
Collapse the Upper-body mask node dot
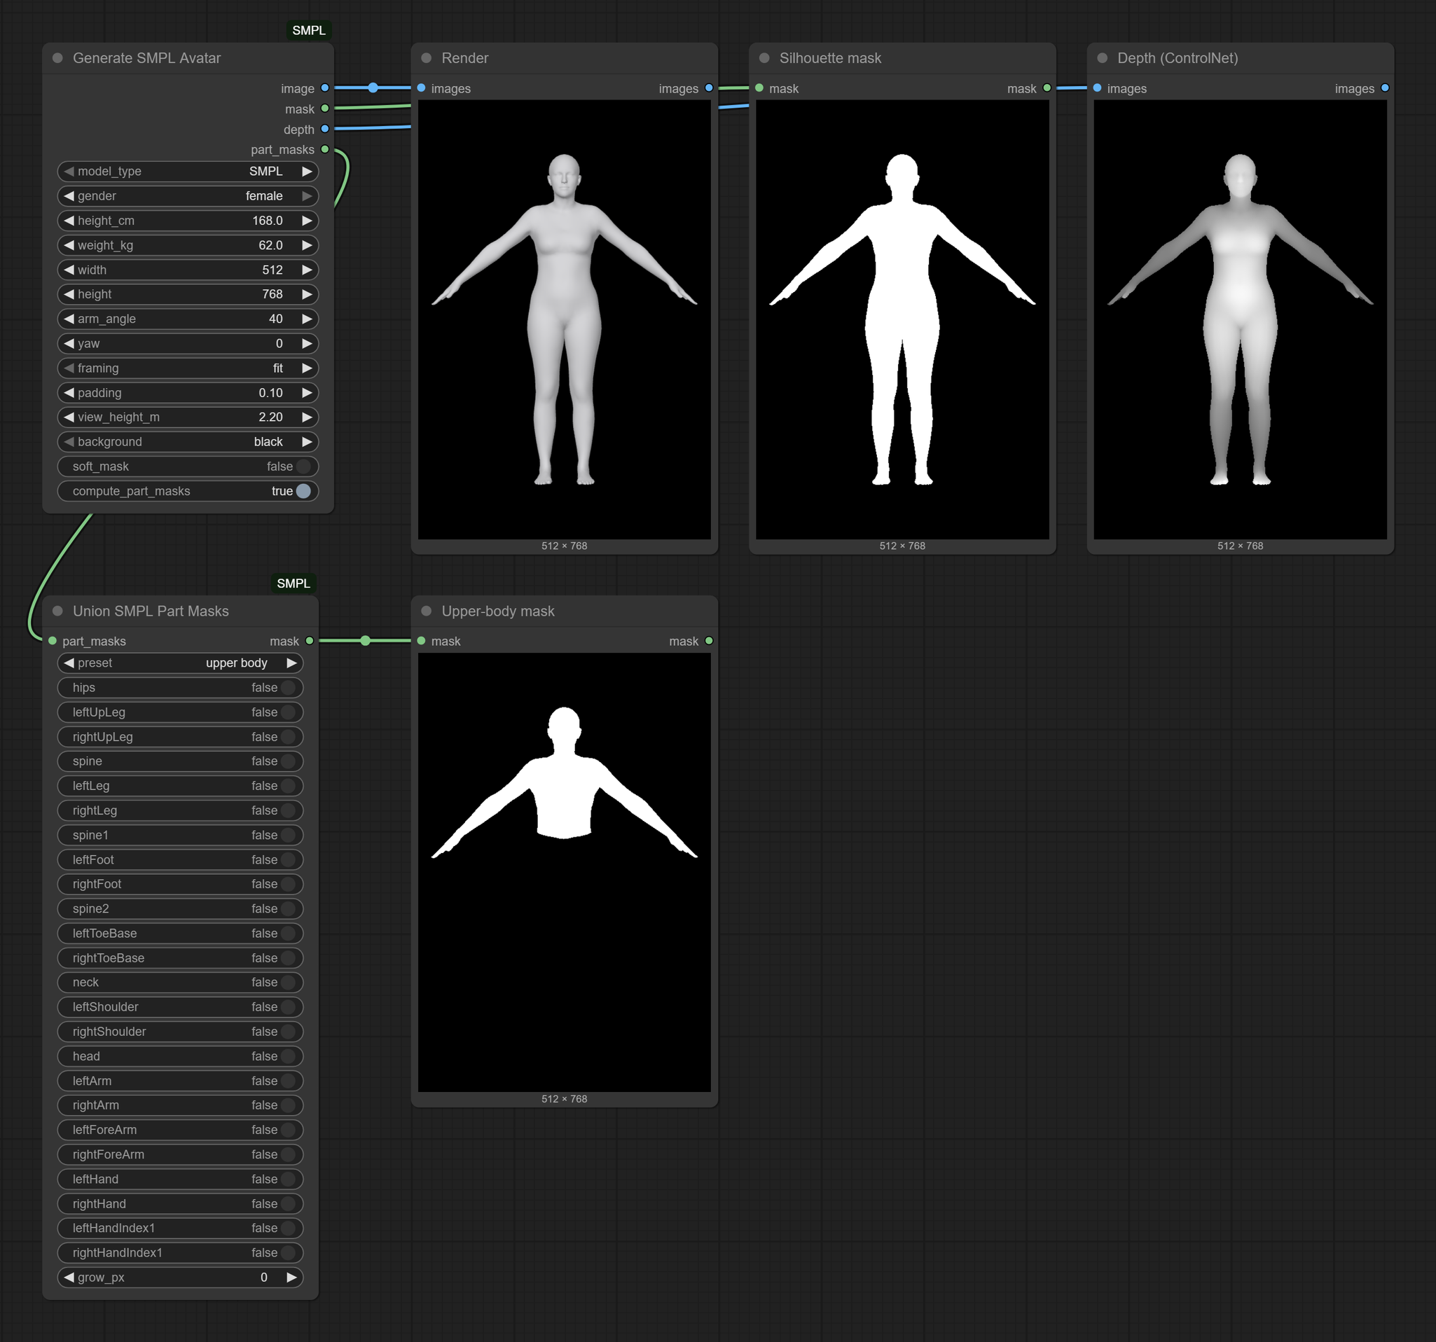(426, 611)
